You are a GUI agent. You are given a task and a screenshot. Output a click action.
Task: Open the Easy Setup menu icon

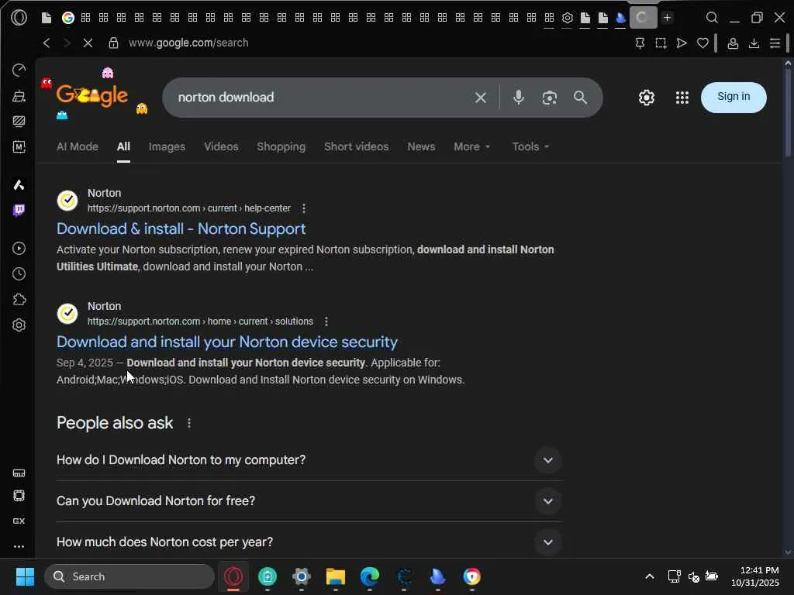tap(775, 43)
